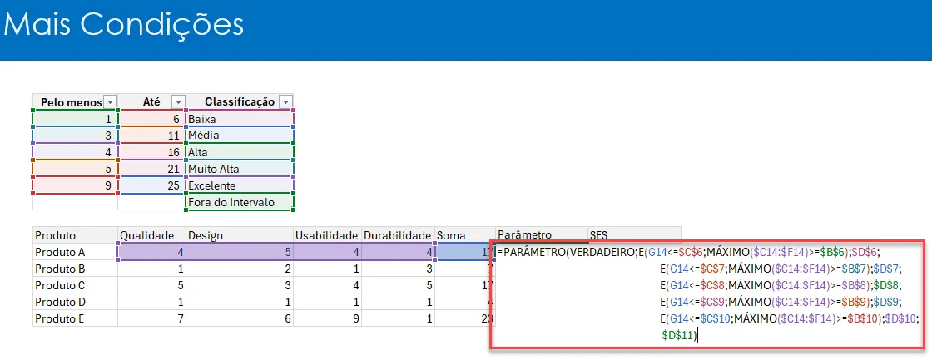Select Pelo menos value 1 in Baixa row
The width and height of the screenshot is (932, 360).
(x=75, y=119)
